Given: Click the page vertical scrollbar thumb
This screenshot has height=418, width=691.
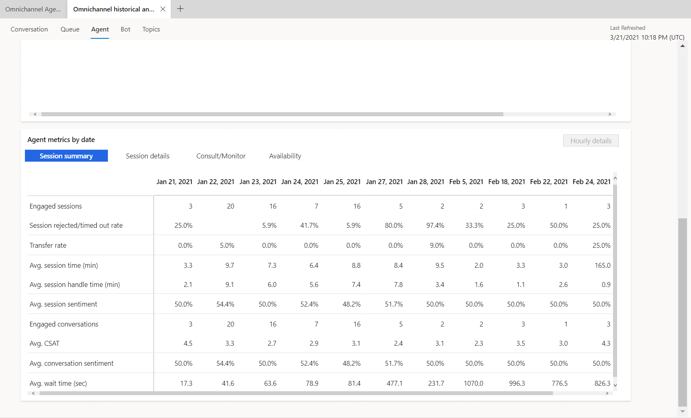Looking at the screenshot, I should (682, 312).
